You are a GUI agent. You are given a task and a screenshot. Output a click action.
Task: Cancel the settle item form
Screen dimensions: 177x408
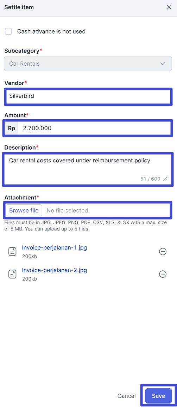click(126, 396)
